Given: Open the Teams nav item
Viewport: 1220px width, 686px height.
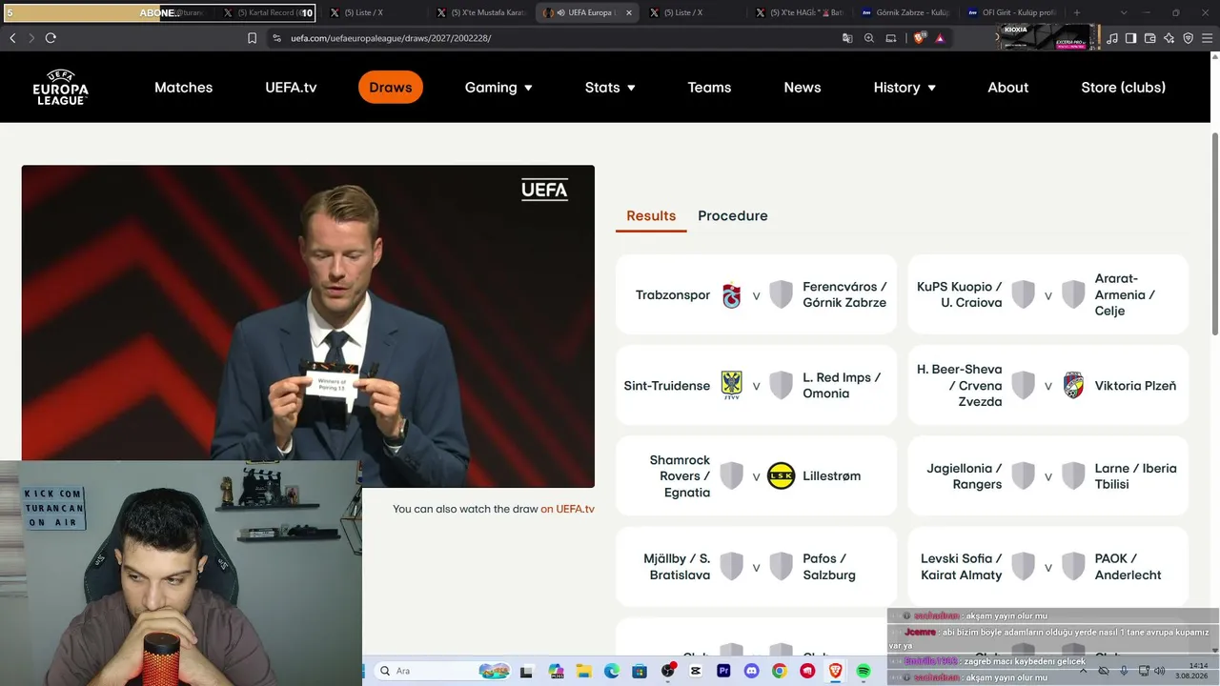Looking at the screenshot, I should tap(709, 88).
